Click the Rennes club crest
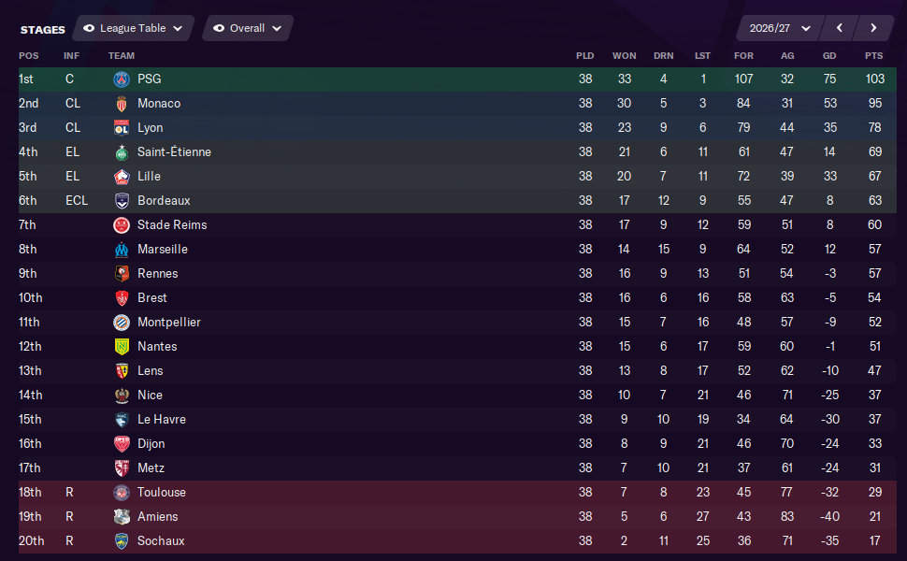 tap(122, 274)
